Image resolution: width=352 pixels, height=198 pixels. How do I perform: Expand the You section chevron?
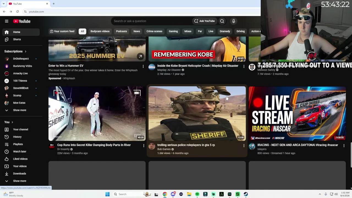click(x=12, y=122)
